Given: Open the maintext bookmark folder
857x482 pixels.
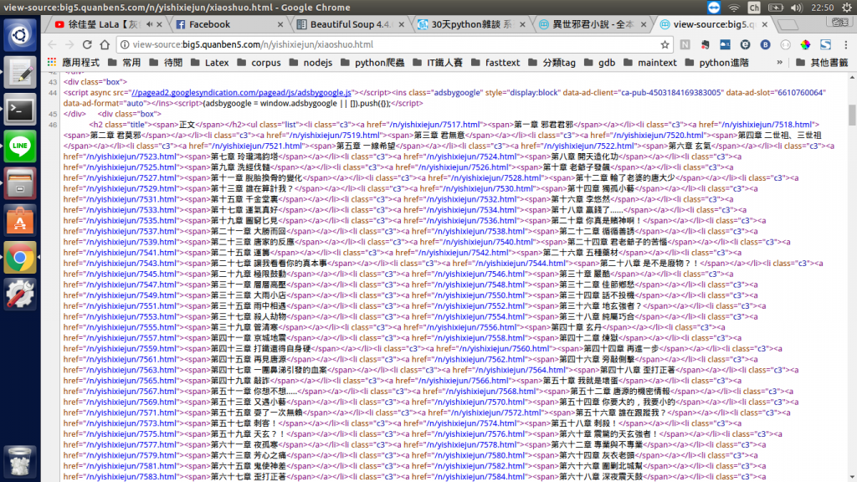Looking at the screenshot, I should tap(650, 62).
